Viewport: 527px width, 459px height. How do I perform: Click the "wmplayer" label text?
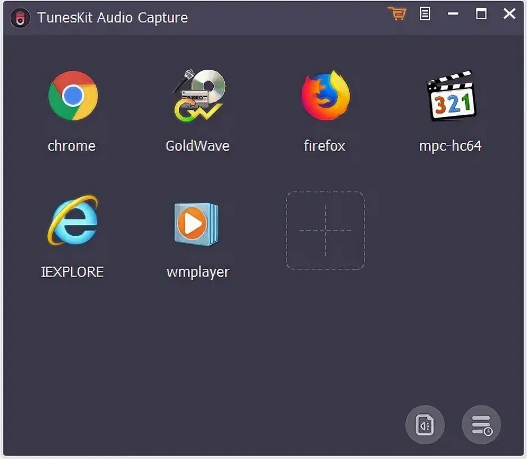[198, 272]
